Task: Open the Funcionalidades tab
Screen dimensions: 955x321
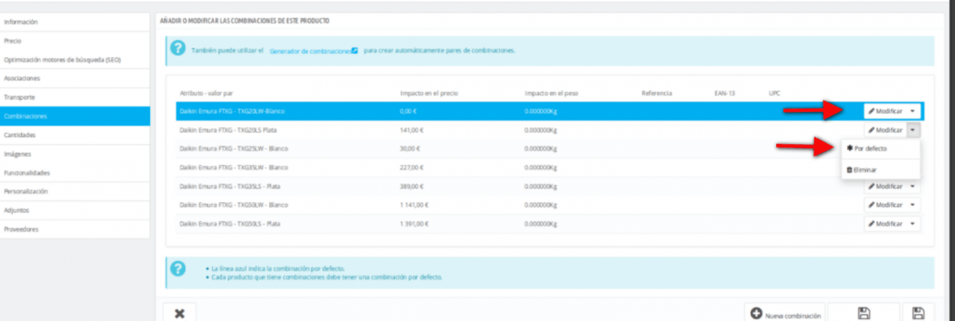Action: (x=75, y=173)
